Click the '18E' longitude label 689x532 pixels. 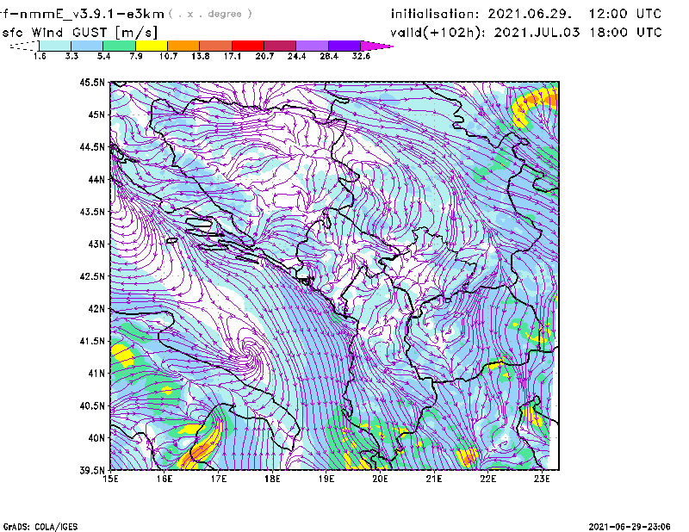coord(272,479)
